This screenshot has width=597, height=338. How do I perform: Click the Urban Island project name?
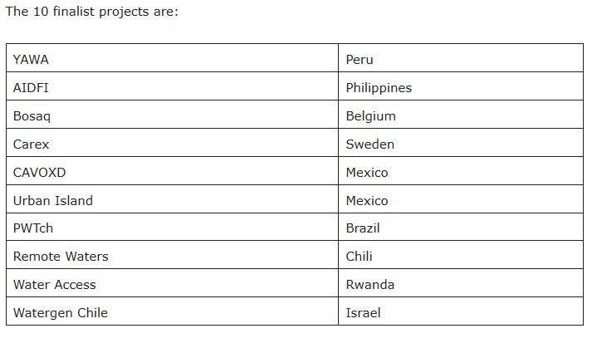(53, 201)
